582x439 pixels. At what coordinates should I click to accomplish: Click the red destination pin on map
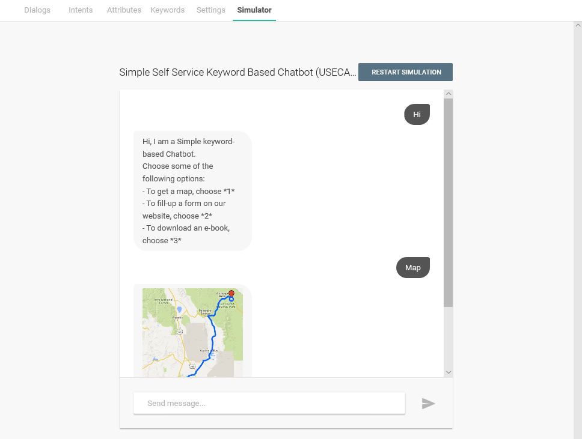click(x=231, y=294)
